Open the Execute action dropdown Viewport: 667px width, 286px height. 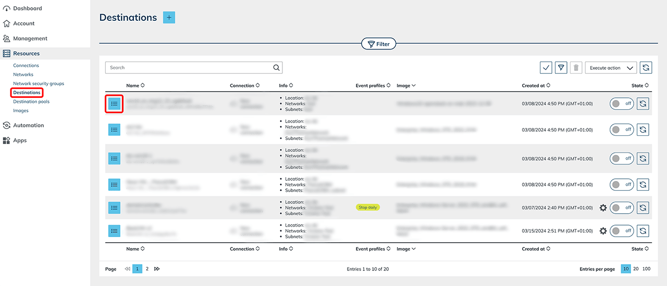[x=611, y=68]
